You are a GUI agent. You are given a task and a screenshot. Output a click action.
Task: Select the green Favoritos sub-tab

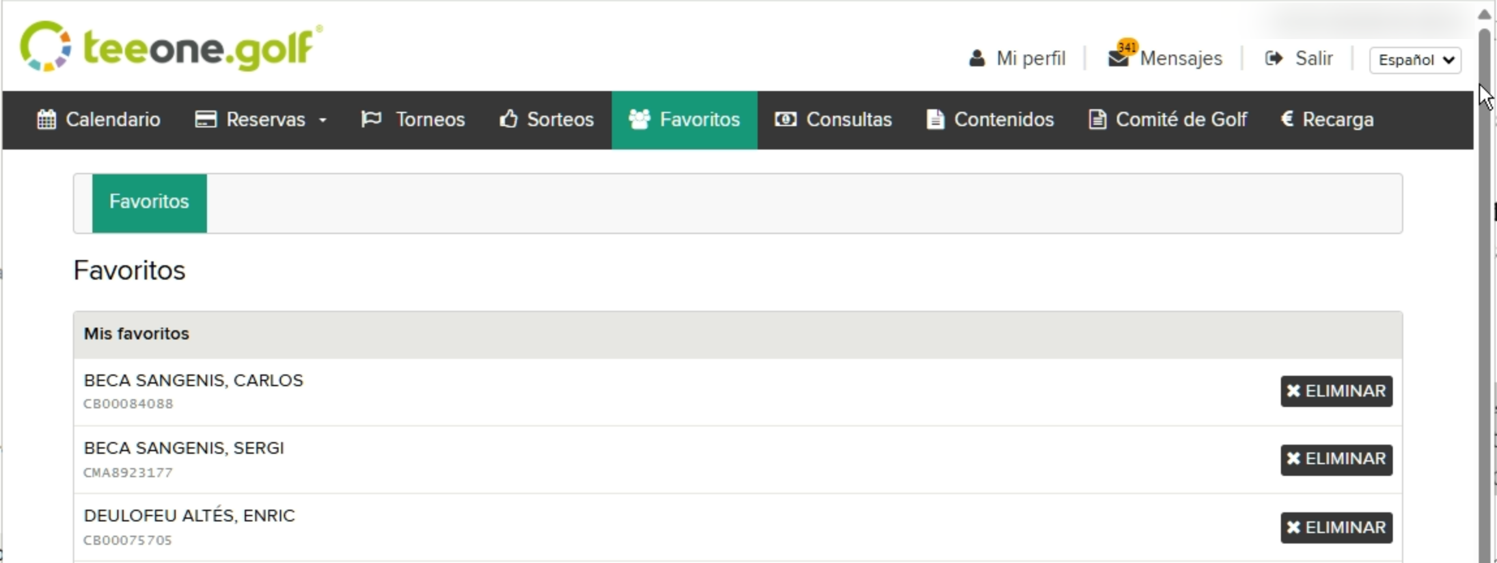coord(150,203)
